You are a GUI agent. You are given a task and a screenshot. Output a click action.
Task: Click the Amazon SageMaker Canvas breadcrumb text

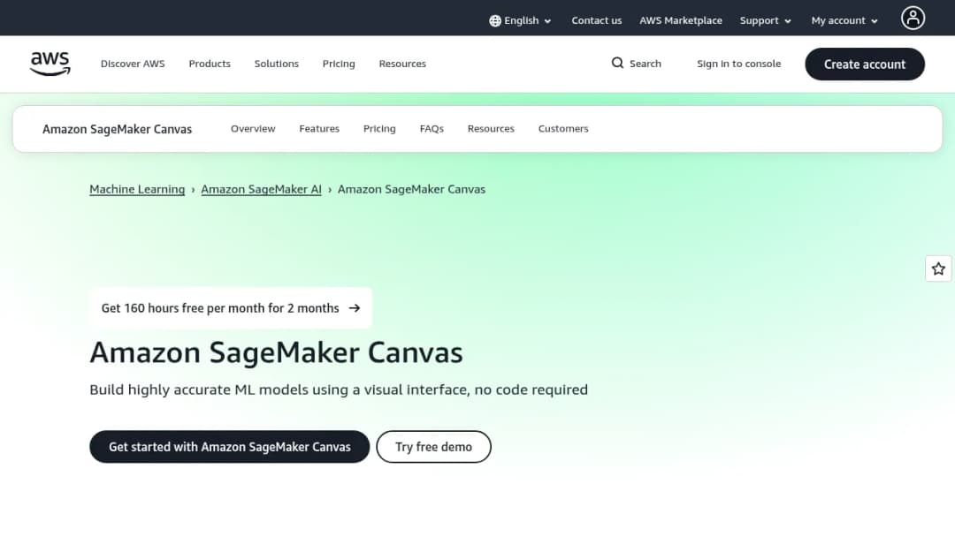[412, 189]
